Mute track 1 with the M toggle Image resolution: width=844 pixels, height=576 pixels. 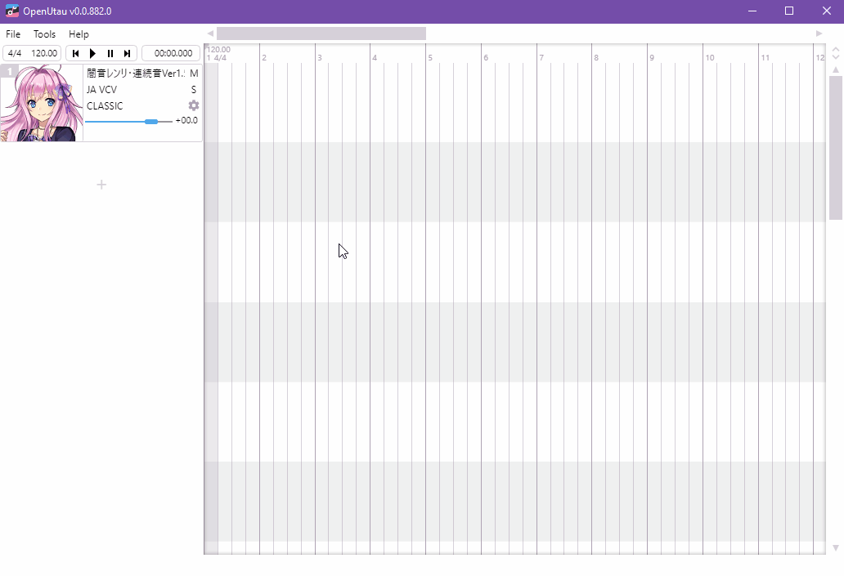coord(194,74)
